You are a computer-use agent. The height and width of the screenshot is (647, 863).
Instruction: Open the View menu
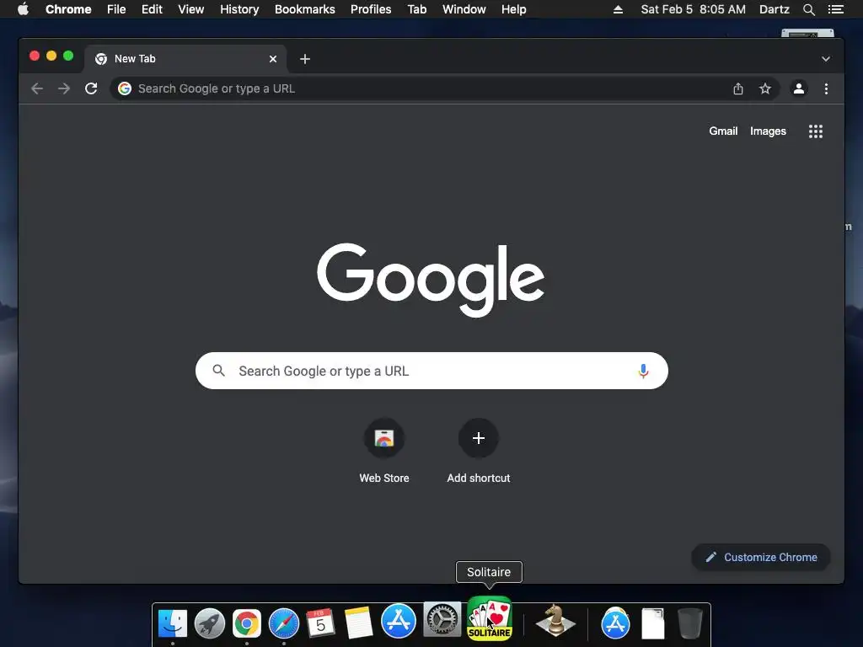click(x=191, y=9)
